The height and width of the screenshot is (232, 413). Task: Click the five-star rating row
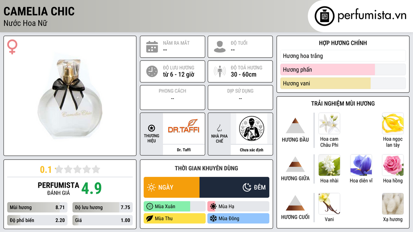tap(78, 169)
